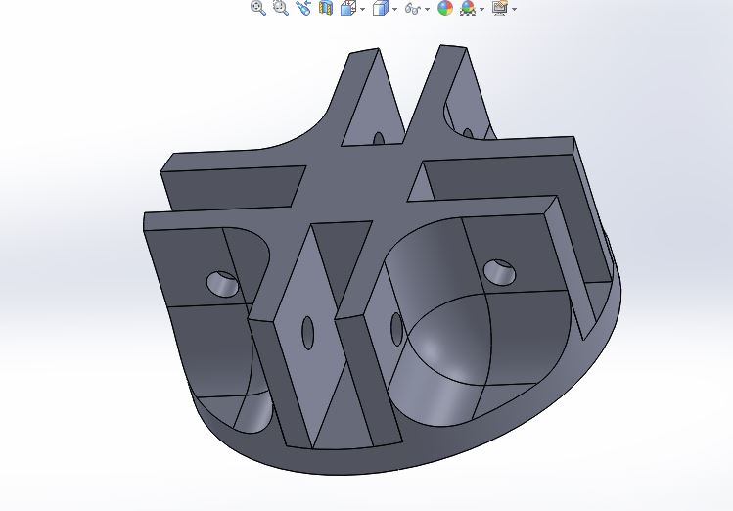Expand the Apply Scene dropdown arrow
The width and height of the screenshot is (733, 511).
(x=482, y=9)
